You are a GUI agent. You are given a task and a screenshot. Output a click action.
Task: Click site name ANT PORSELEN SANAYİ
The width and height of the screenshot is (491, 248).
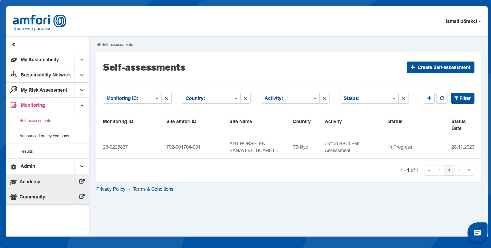254,147
